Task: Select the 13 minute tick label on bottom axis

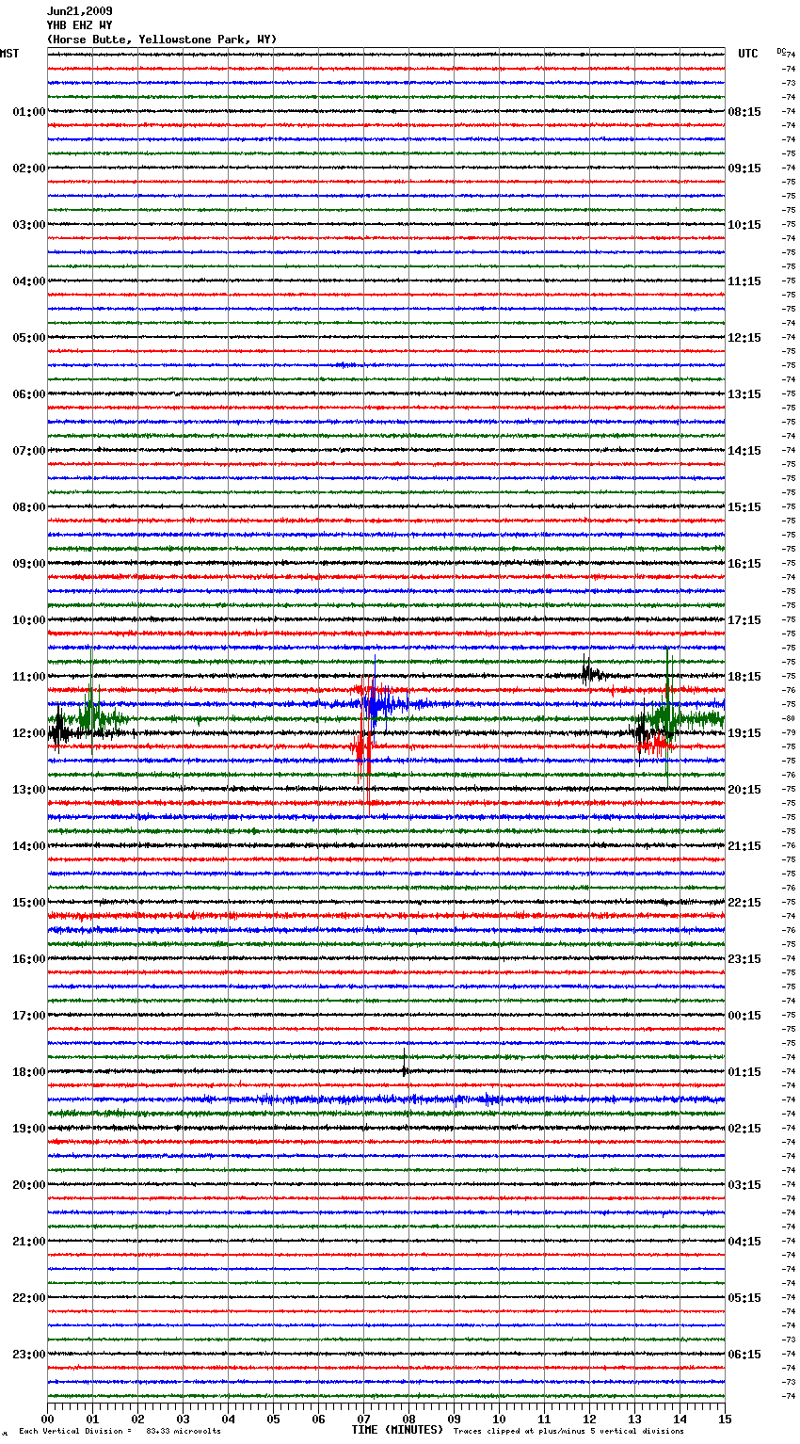Action: pyautogui.click(x=634, y=1419)
